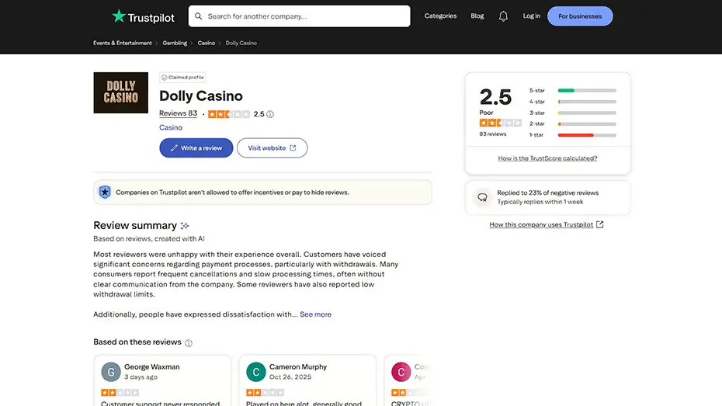722x406 pixels.
Task: Click the star rating under Poor
Action: pyautogui.click(x=500, y=123)
